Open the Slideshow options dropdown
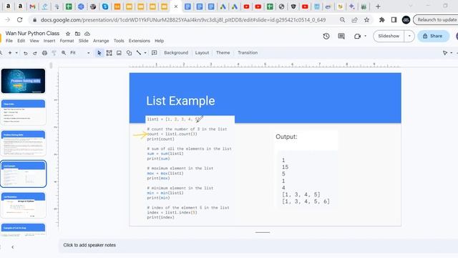This screenshot has height=258, width=458. (x=409, y=36)
